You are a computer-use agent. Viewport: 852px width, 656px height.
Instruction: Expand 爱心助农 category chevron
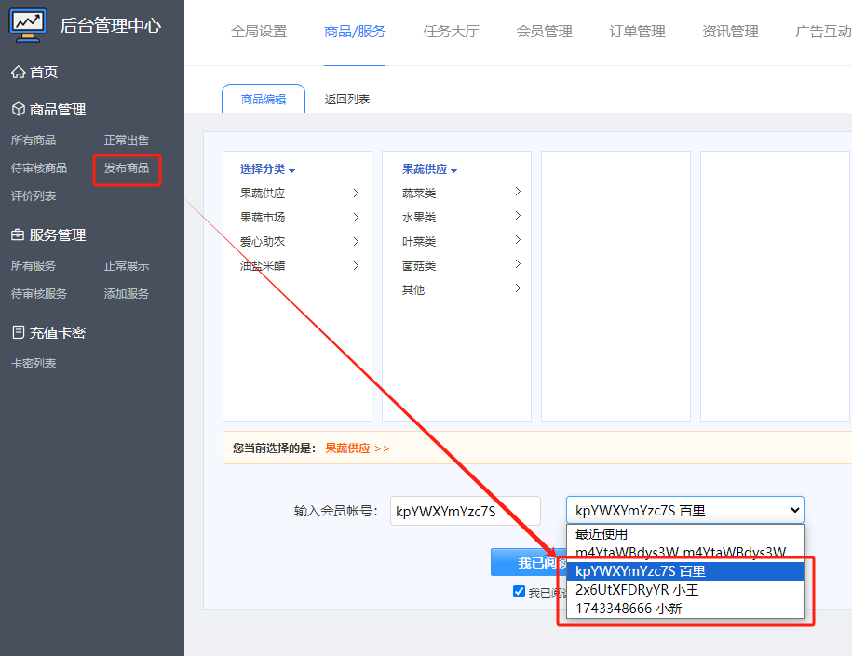click(x=356, y=242)
